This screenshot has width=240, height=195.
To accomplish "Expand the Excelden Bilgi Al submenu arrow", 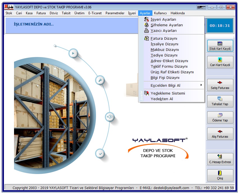I will [201, 85].
